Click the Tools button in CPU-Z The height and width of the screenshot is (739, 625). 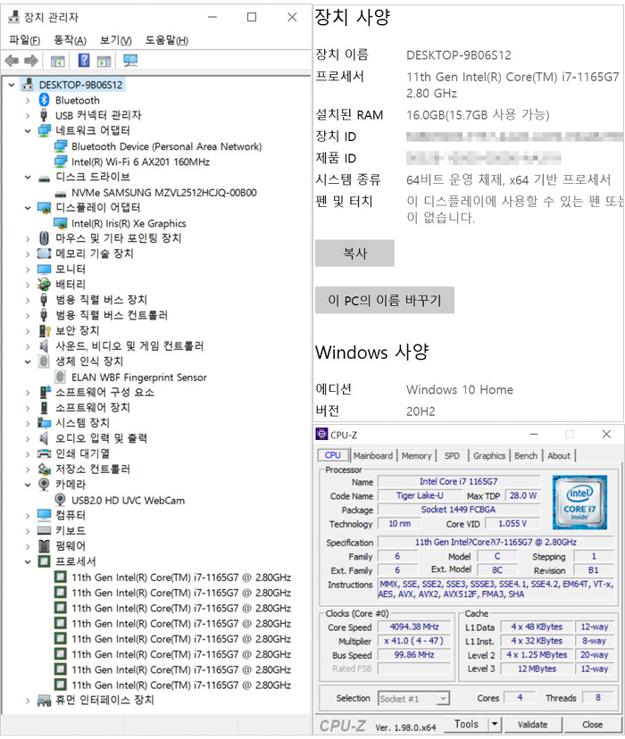pos(467,725)
